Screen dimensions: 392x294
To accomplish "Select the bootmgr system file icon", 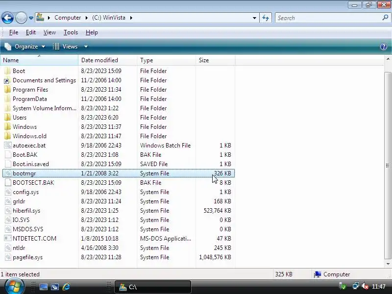I will (x=8, y=173).
